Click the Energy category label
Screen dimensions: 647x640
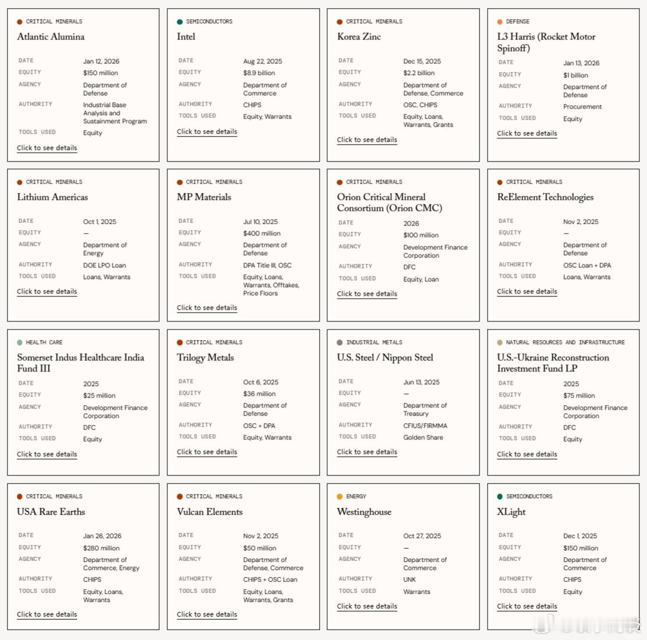356,496
